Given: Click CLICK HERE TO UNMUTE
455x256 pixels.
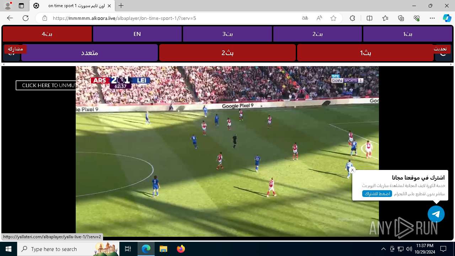Looking at the screenshot, I should coord(51,85).
